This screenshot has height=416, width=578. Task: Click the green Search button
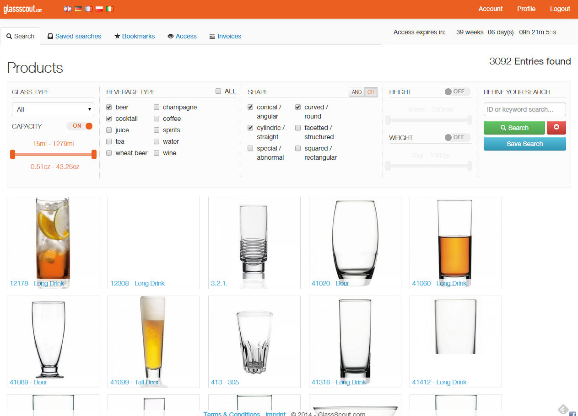pyautogui.click(x=514, y=128)
